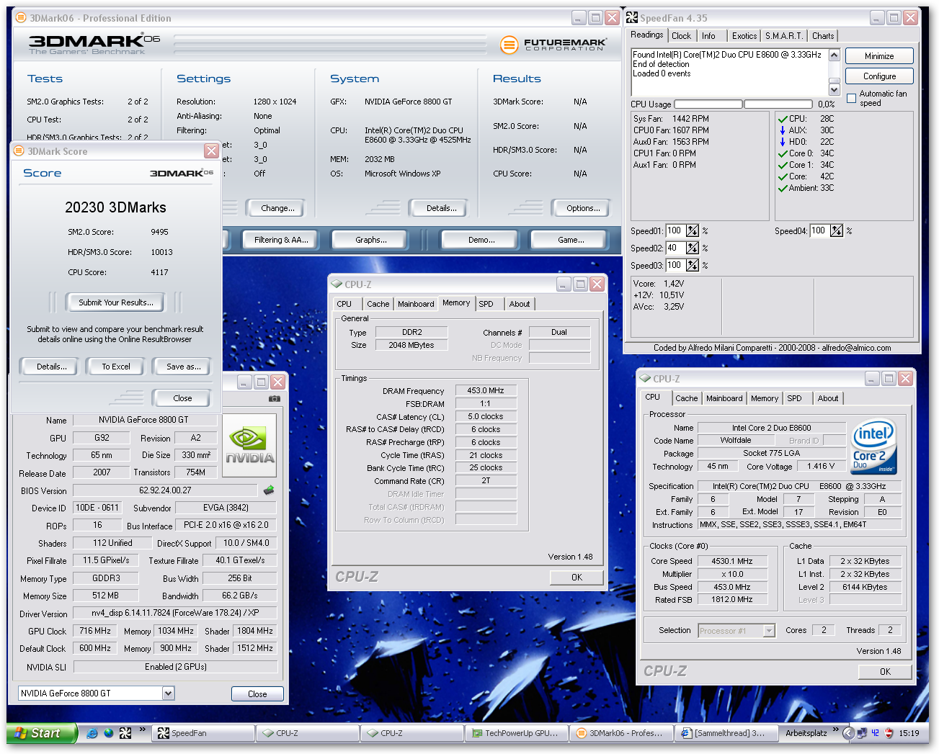This screenshot has height=754, width=939.
Task: Click the second CPU Usage bar in SpeedFan
Action: point(778,104)
